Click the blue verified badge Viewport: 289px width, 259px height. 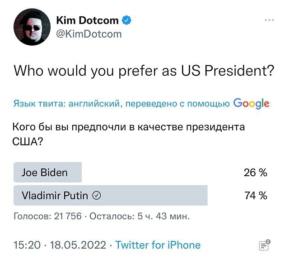127,20
